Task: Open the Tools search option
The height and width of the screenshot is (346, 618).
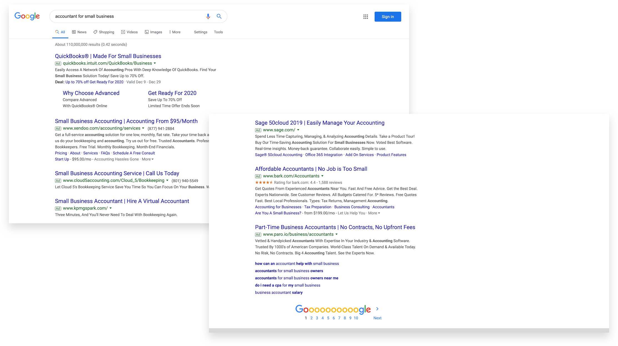Action: tap(218, 32)
